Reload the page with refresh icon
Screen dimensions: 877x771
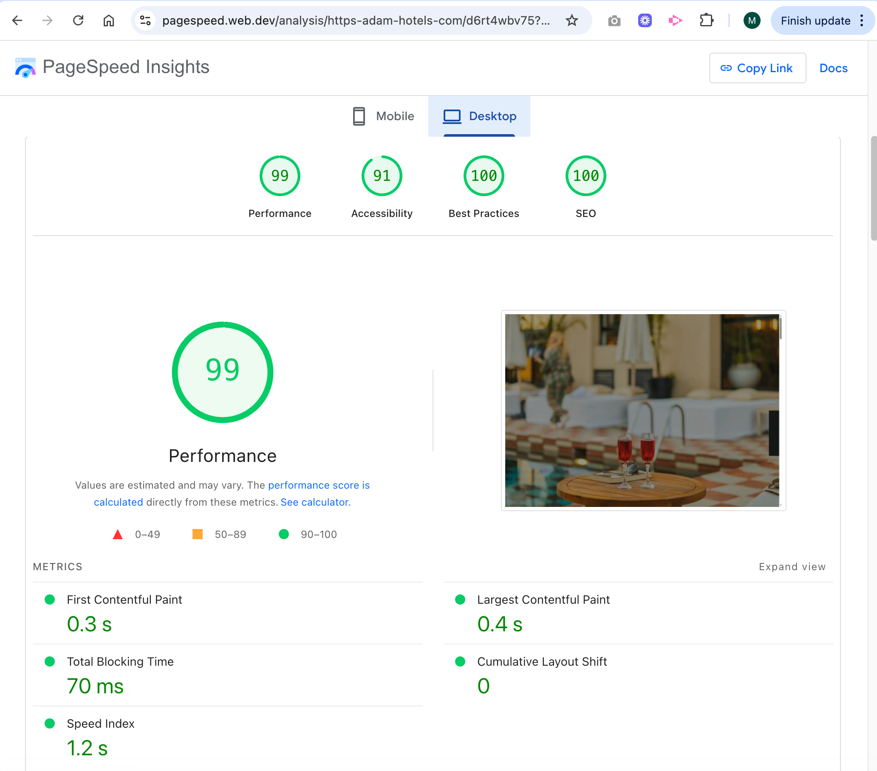pyautogui.click(x=78, y=20)
